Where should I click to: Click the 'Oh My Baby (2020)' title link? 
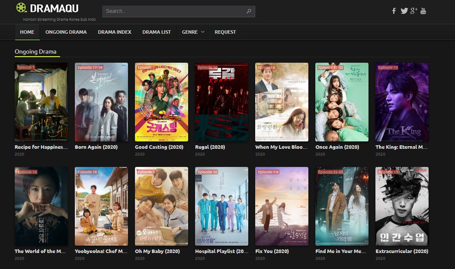(157, 251)
